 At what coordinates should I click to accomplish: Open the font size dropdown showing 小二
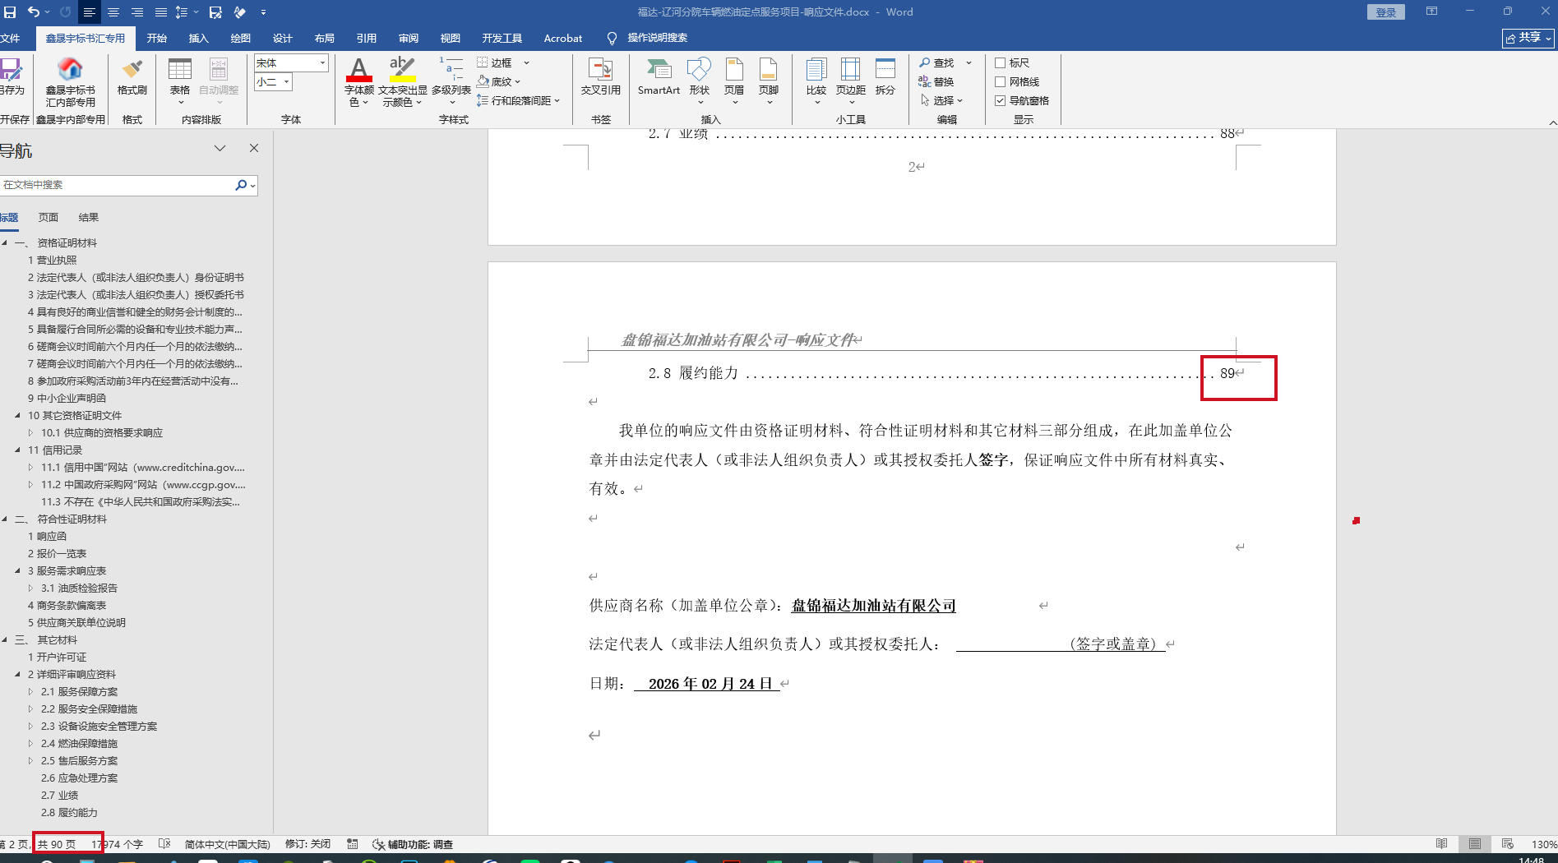[287, 81]
